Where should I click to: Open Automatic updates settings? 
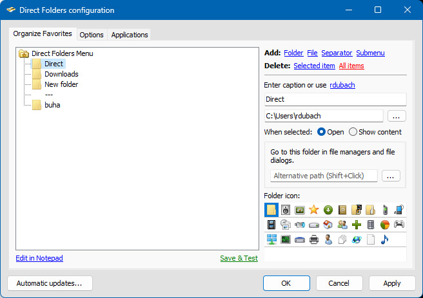50,283
